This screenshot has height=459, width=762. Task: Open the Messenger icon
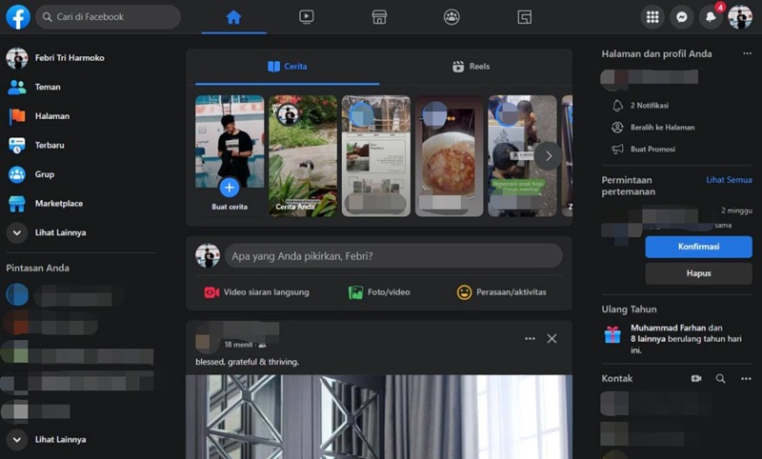pos(681,17)
